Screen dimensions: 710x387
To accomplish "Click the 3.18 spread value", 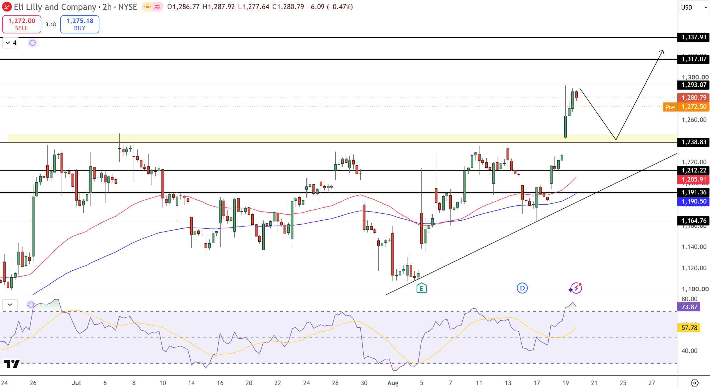I will [x=51, y=25].
